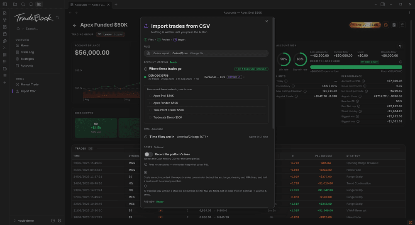Click the files folder icon in top toolbar
Viewport: 415px width, 225px height.
tap(15, 4)
